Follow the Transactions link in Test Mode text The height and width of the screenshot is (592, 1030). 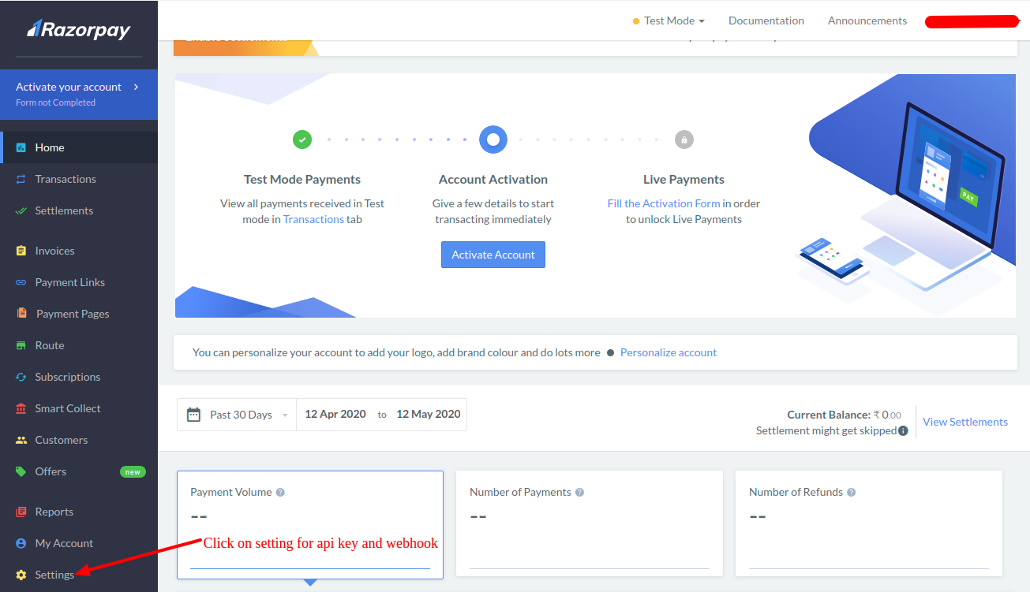point(313,219)
